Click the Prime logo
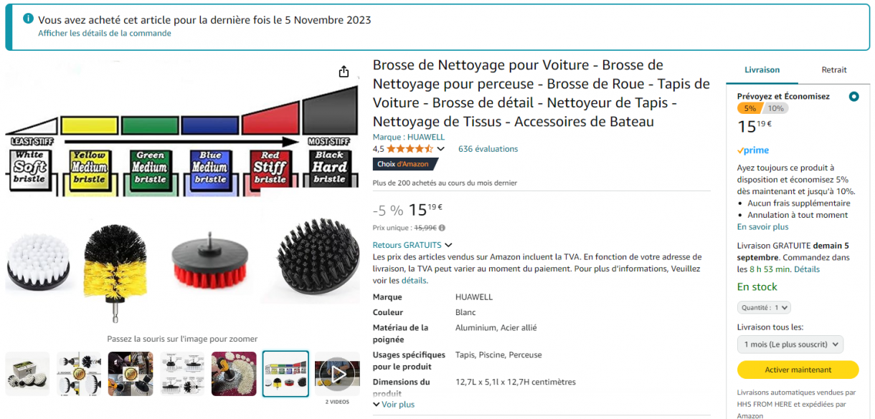 (753, 150)
